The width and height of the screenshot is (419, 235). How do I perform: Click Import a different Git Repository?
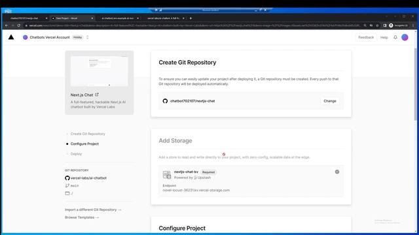pos(93,210)
